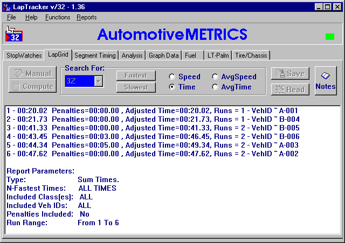Click the Included Veh IDs: ALL line
The width and height of the screenshot is (345, 243).
pyautogui.click(x=49, y=205)
